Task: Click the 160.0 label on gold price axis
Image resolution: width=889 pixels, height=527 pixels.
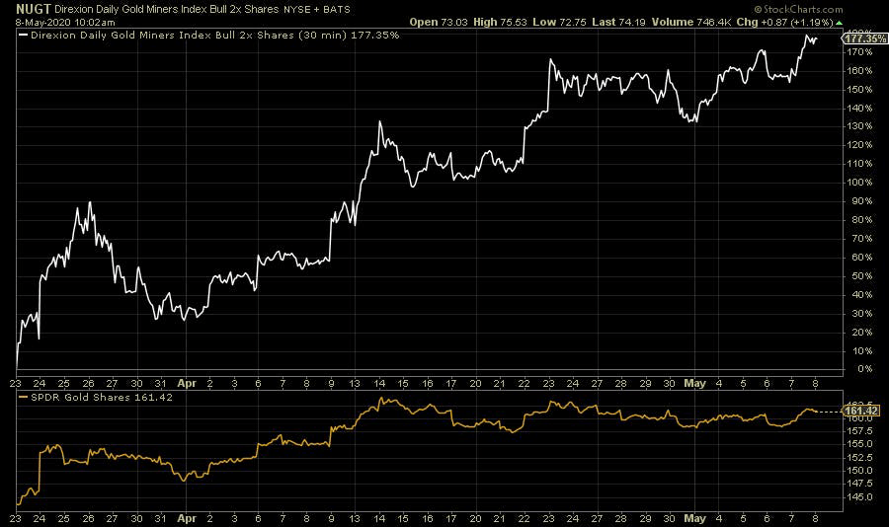Action: (x=860, y=418)
